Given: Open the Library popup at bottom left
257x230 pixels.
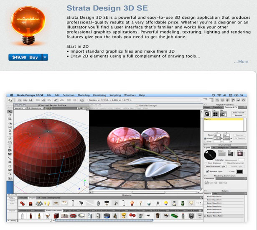Looking at the screenshot, I should pyautogui.click(x=12, y=221).
